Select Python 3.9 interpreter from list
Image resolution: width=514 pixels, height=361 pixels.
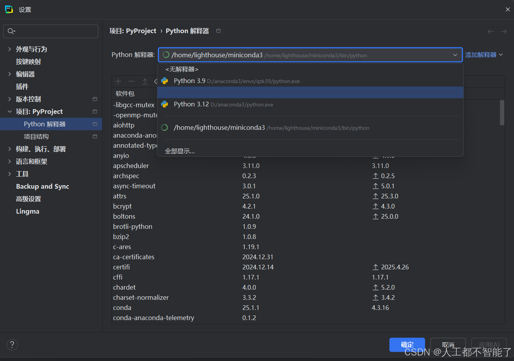[189, 81]
